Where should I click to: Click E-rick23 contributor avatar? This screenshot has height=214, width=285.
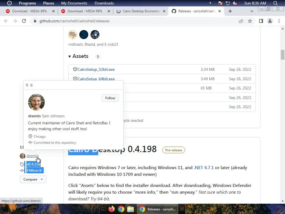pos(95,35)
